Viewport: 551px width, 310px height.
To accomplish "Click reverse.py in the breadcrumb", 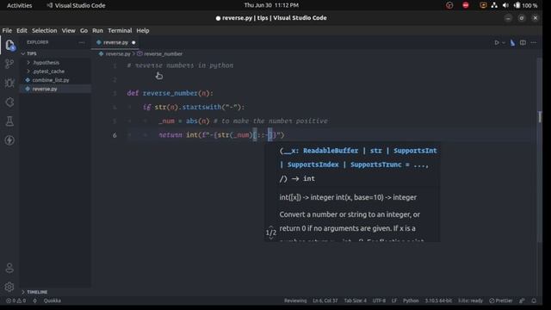I will tap(118, 53).
